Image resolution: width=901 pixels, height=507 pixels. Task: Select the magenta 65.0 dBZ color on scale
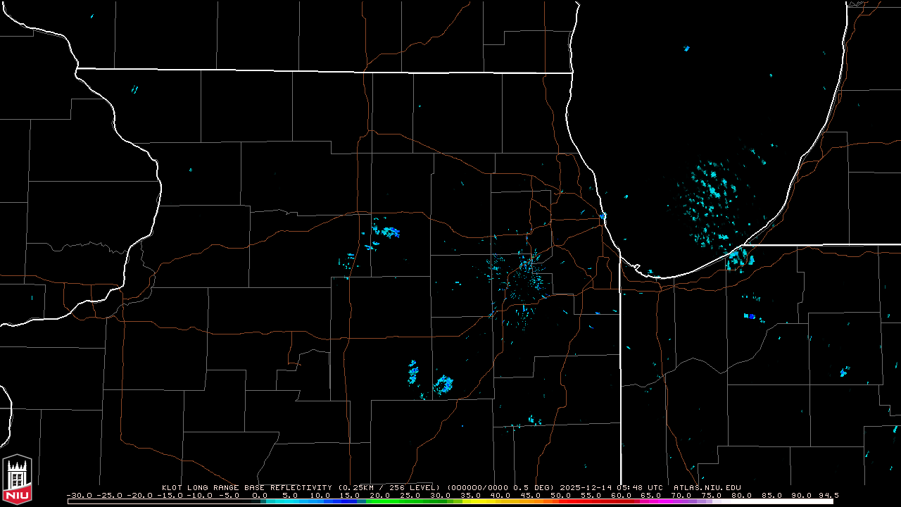pos(650,501)
